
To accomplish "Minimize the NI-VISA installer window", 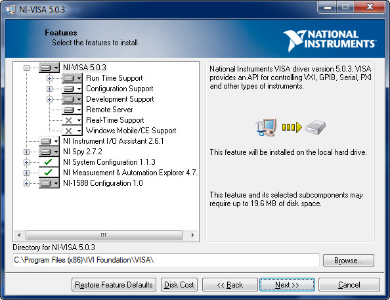I will click(x=328, y=7).
